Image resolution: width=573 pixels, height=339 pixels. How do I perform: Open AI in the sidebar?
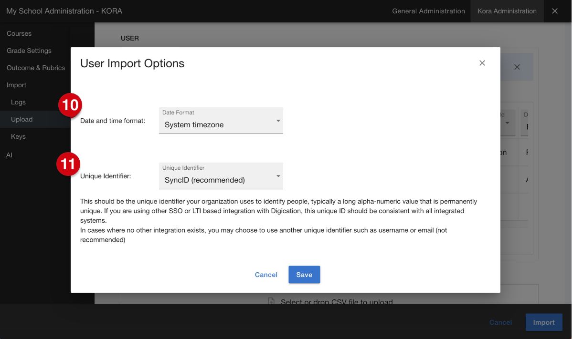tap(10, 155)
